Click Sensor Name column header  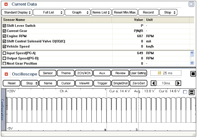click(x=57, y=20)
